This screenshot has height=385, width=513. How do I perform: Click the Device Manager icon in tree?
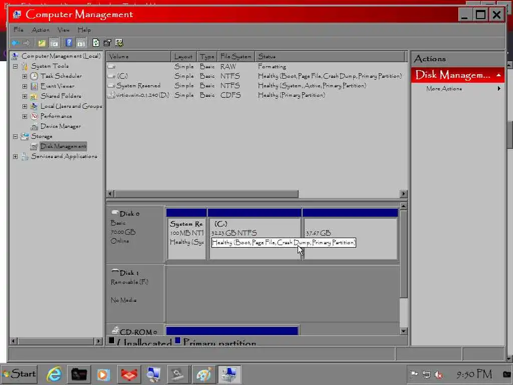[x=34, y=126]
